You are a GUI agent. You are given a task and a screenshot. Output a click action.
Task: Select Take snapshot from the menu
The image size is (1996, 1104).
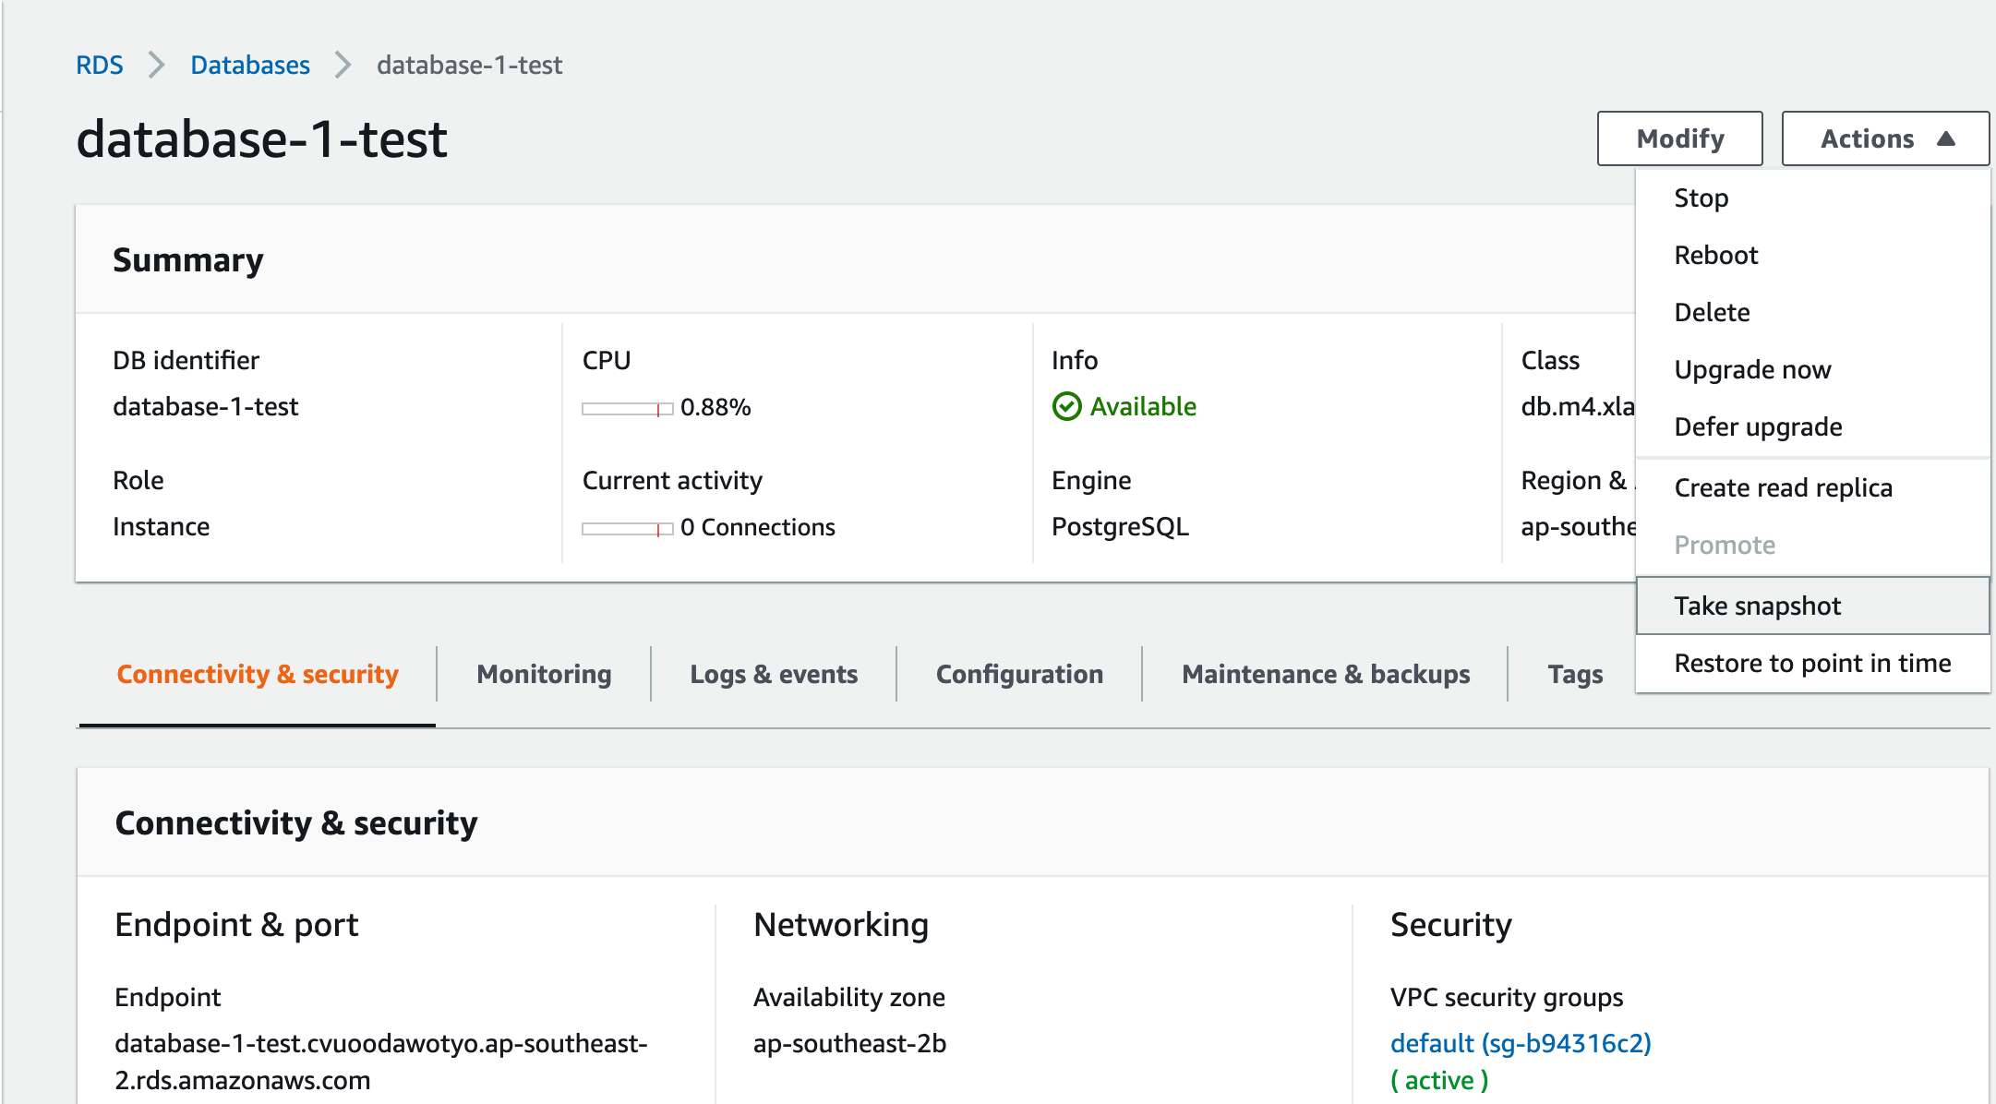(x=1757, y=606)
